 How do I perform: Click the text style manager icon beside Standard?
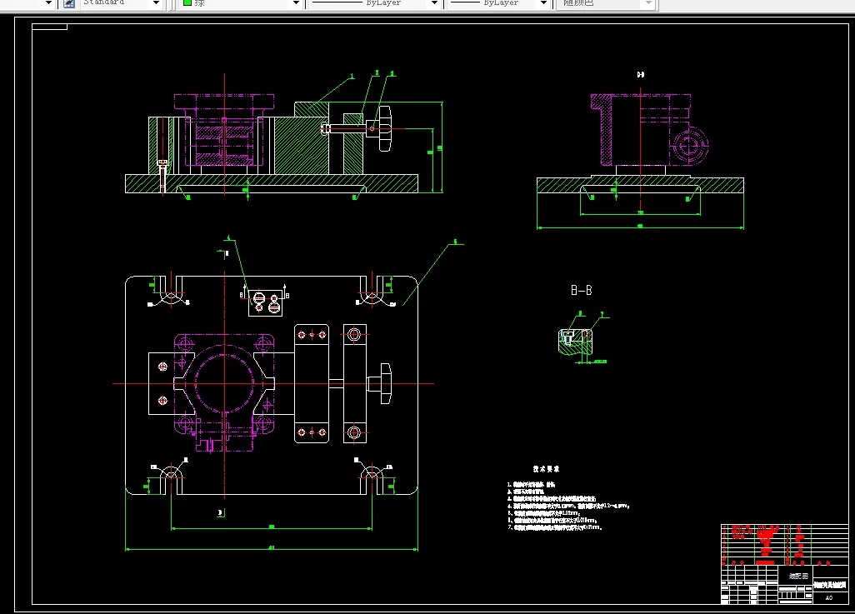(69, 3)
